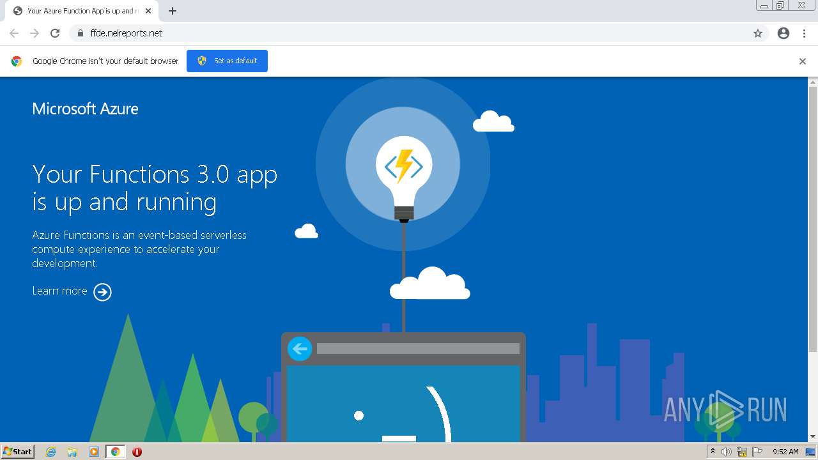Viewport: 818px width, 460px height.
Task: Open the volume speaker tray icon
Action: (x=727, y=452)
